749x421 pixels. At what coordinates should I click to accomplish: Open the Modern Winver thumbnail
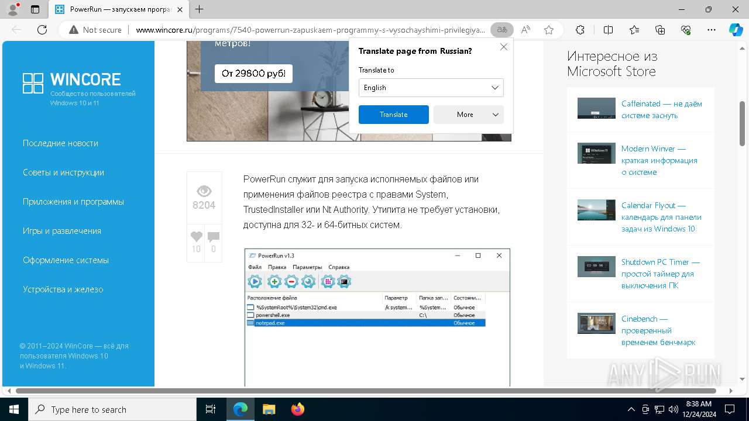point(596,153)
